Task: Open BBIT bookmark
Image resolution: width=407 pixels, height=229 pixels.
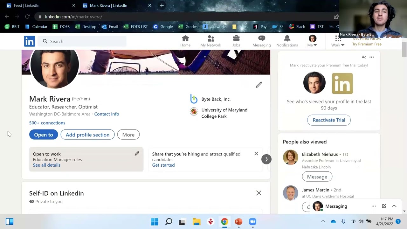Action: [x=12, y=27]
